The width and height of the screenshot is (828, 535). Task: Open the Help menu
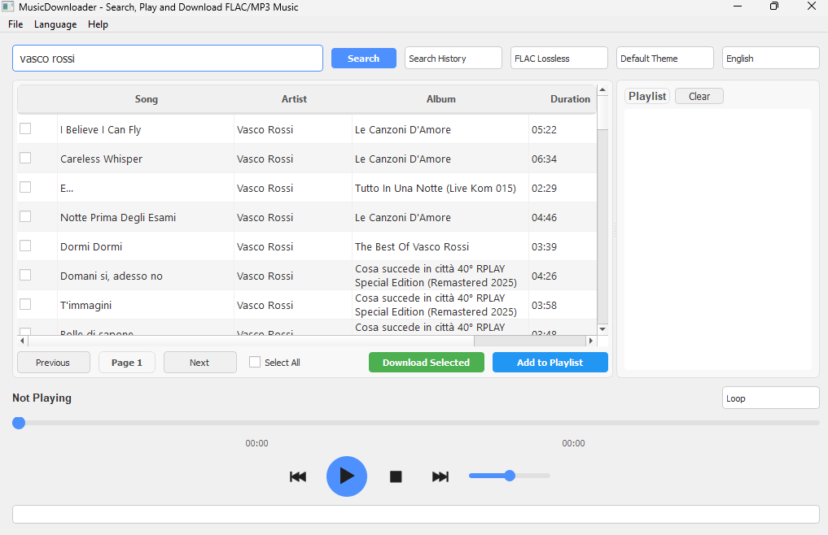98,24
